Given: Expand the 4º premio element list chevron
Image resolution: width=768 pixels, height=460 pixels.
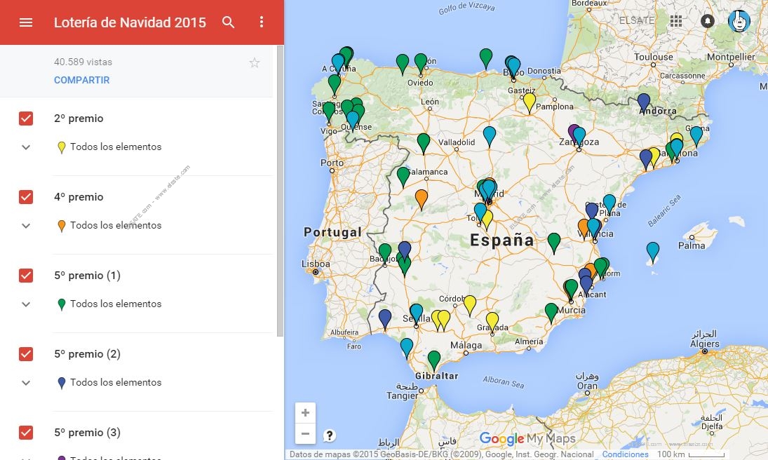Looking at the screenshot, I should click(x=26, y=225).
